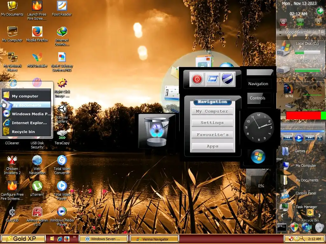Viewport: 326px width, 244px height.
Task: Click the speaker volume icon in sidebar
Action: [319, 227]
